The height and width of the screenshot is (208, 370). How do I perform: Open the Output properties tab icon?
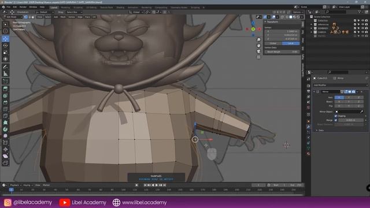[x=308, y=91]
